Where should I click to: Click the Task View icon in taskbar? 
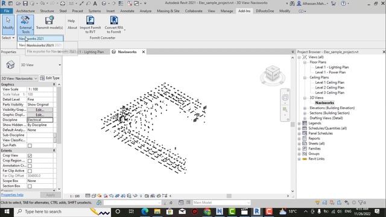(131, 212)
